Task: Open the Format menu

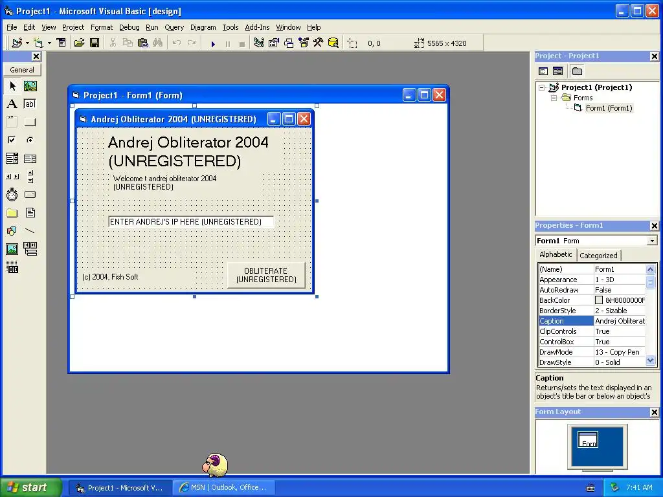Action: click(102, 27)
